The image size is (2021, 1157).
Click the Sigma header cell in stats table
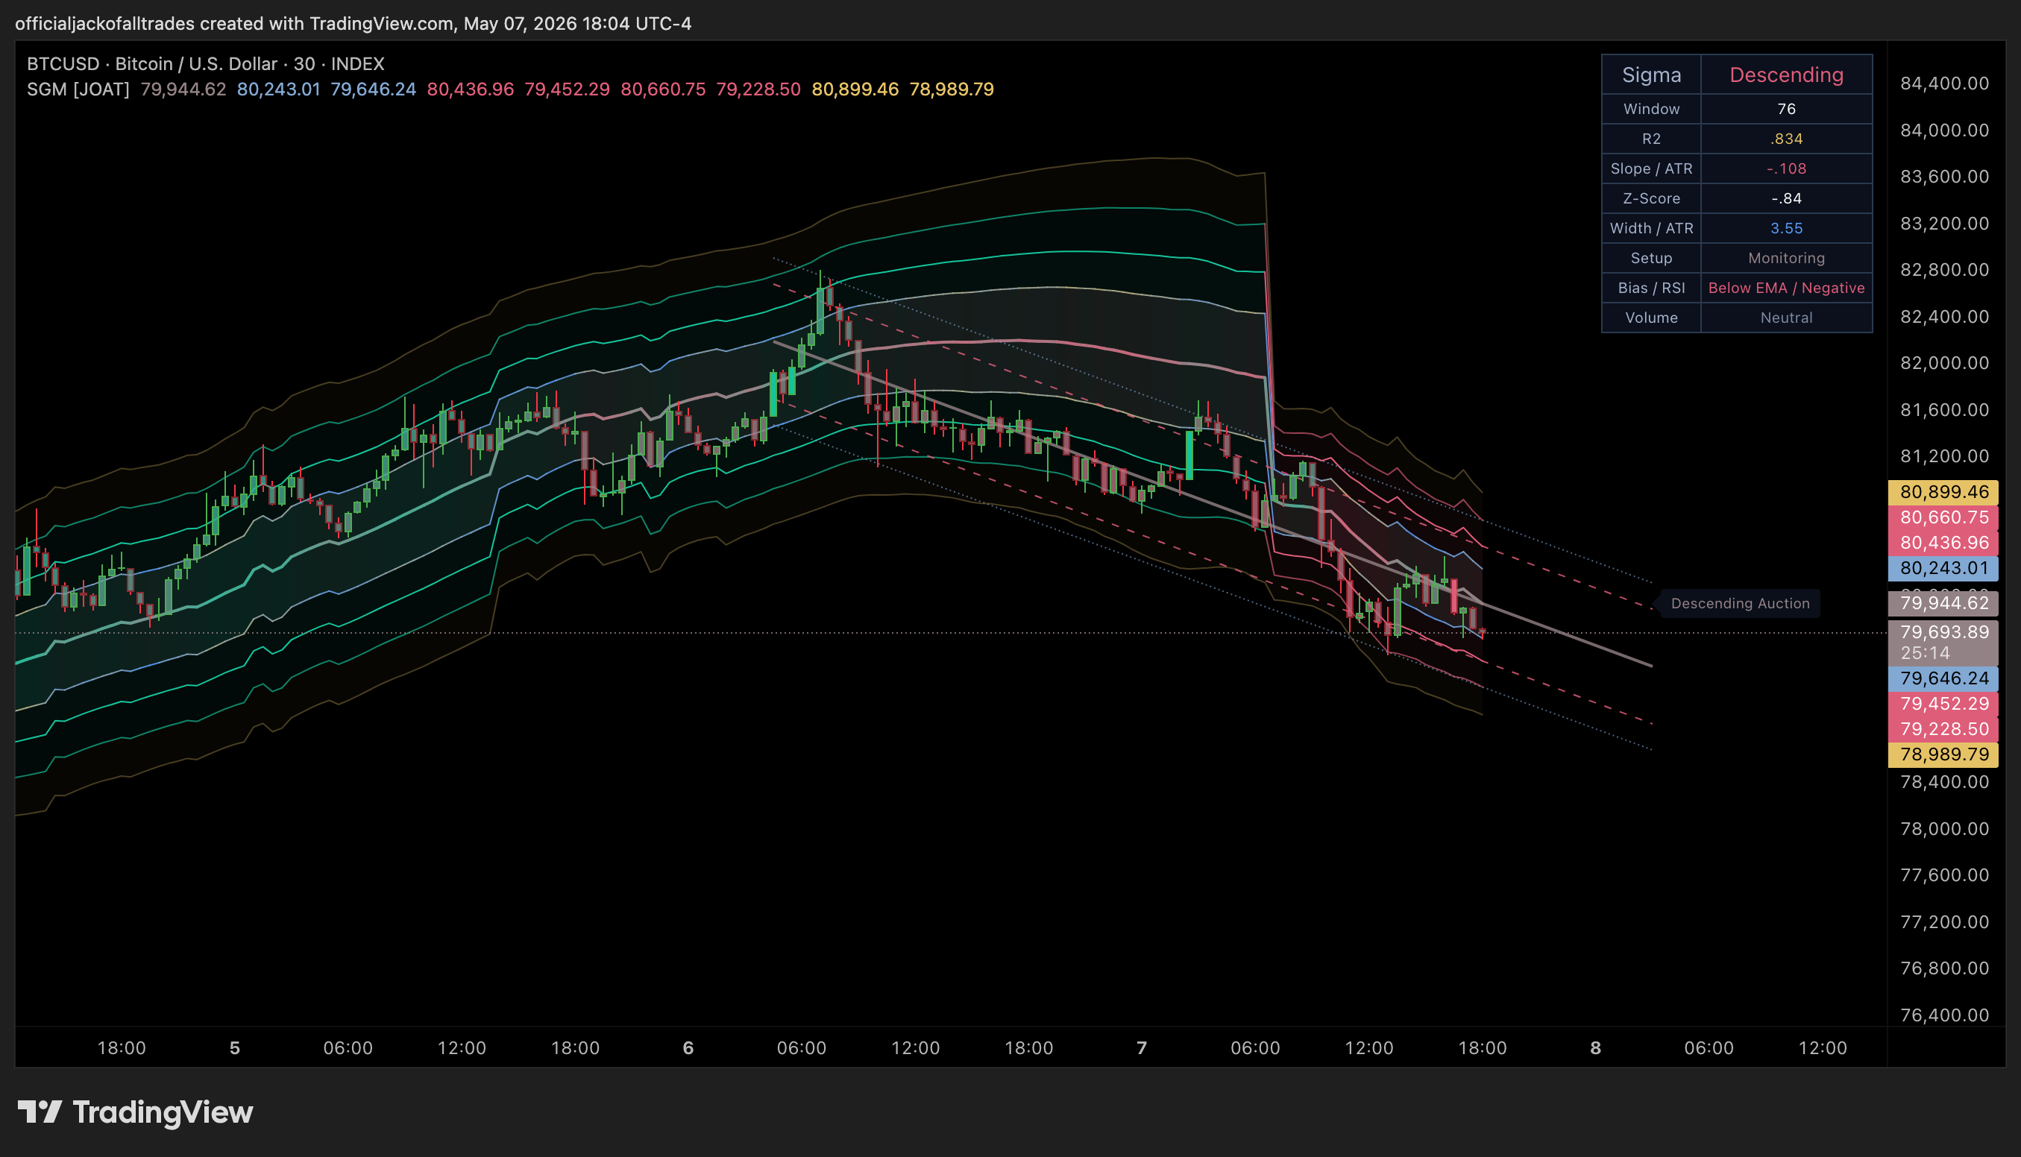click(x=1651, y=75)
